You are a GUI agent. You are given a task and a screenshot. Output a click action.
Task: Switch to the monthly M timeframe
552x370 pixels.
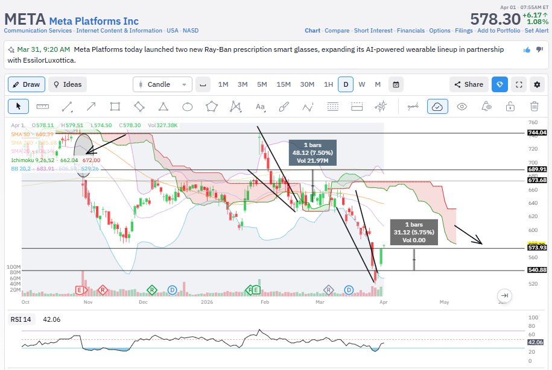[378, 84]
